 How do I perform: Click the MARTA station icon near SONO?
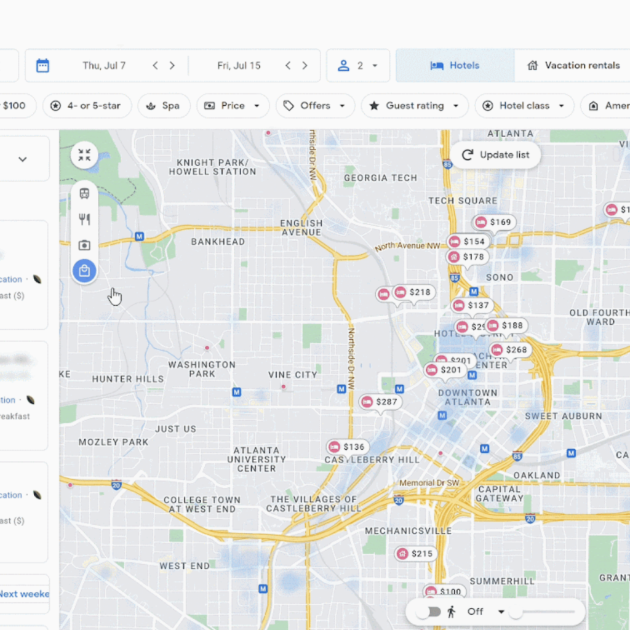click(474, 291)
